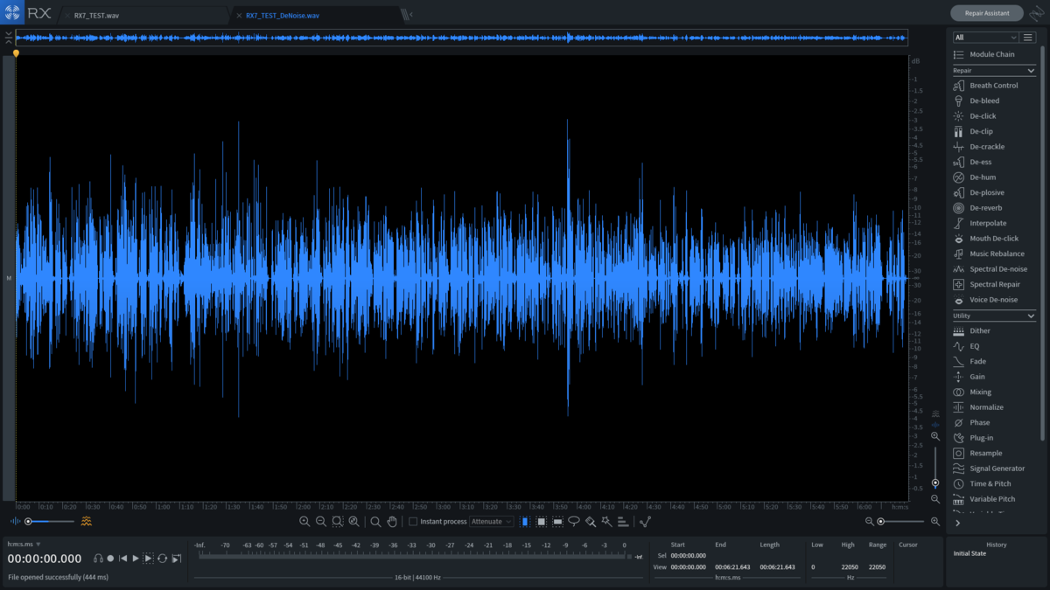
Task: Toggle the Time selection tool
Action: pos(525,522)
